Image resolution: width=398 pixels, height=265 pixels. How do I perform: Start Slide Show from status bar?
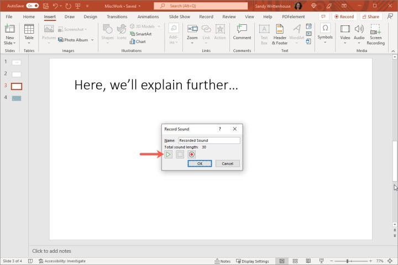321,261
